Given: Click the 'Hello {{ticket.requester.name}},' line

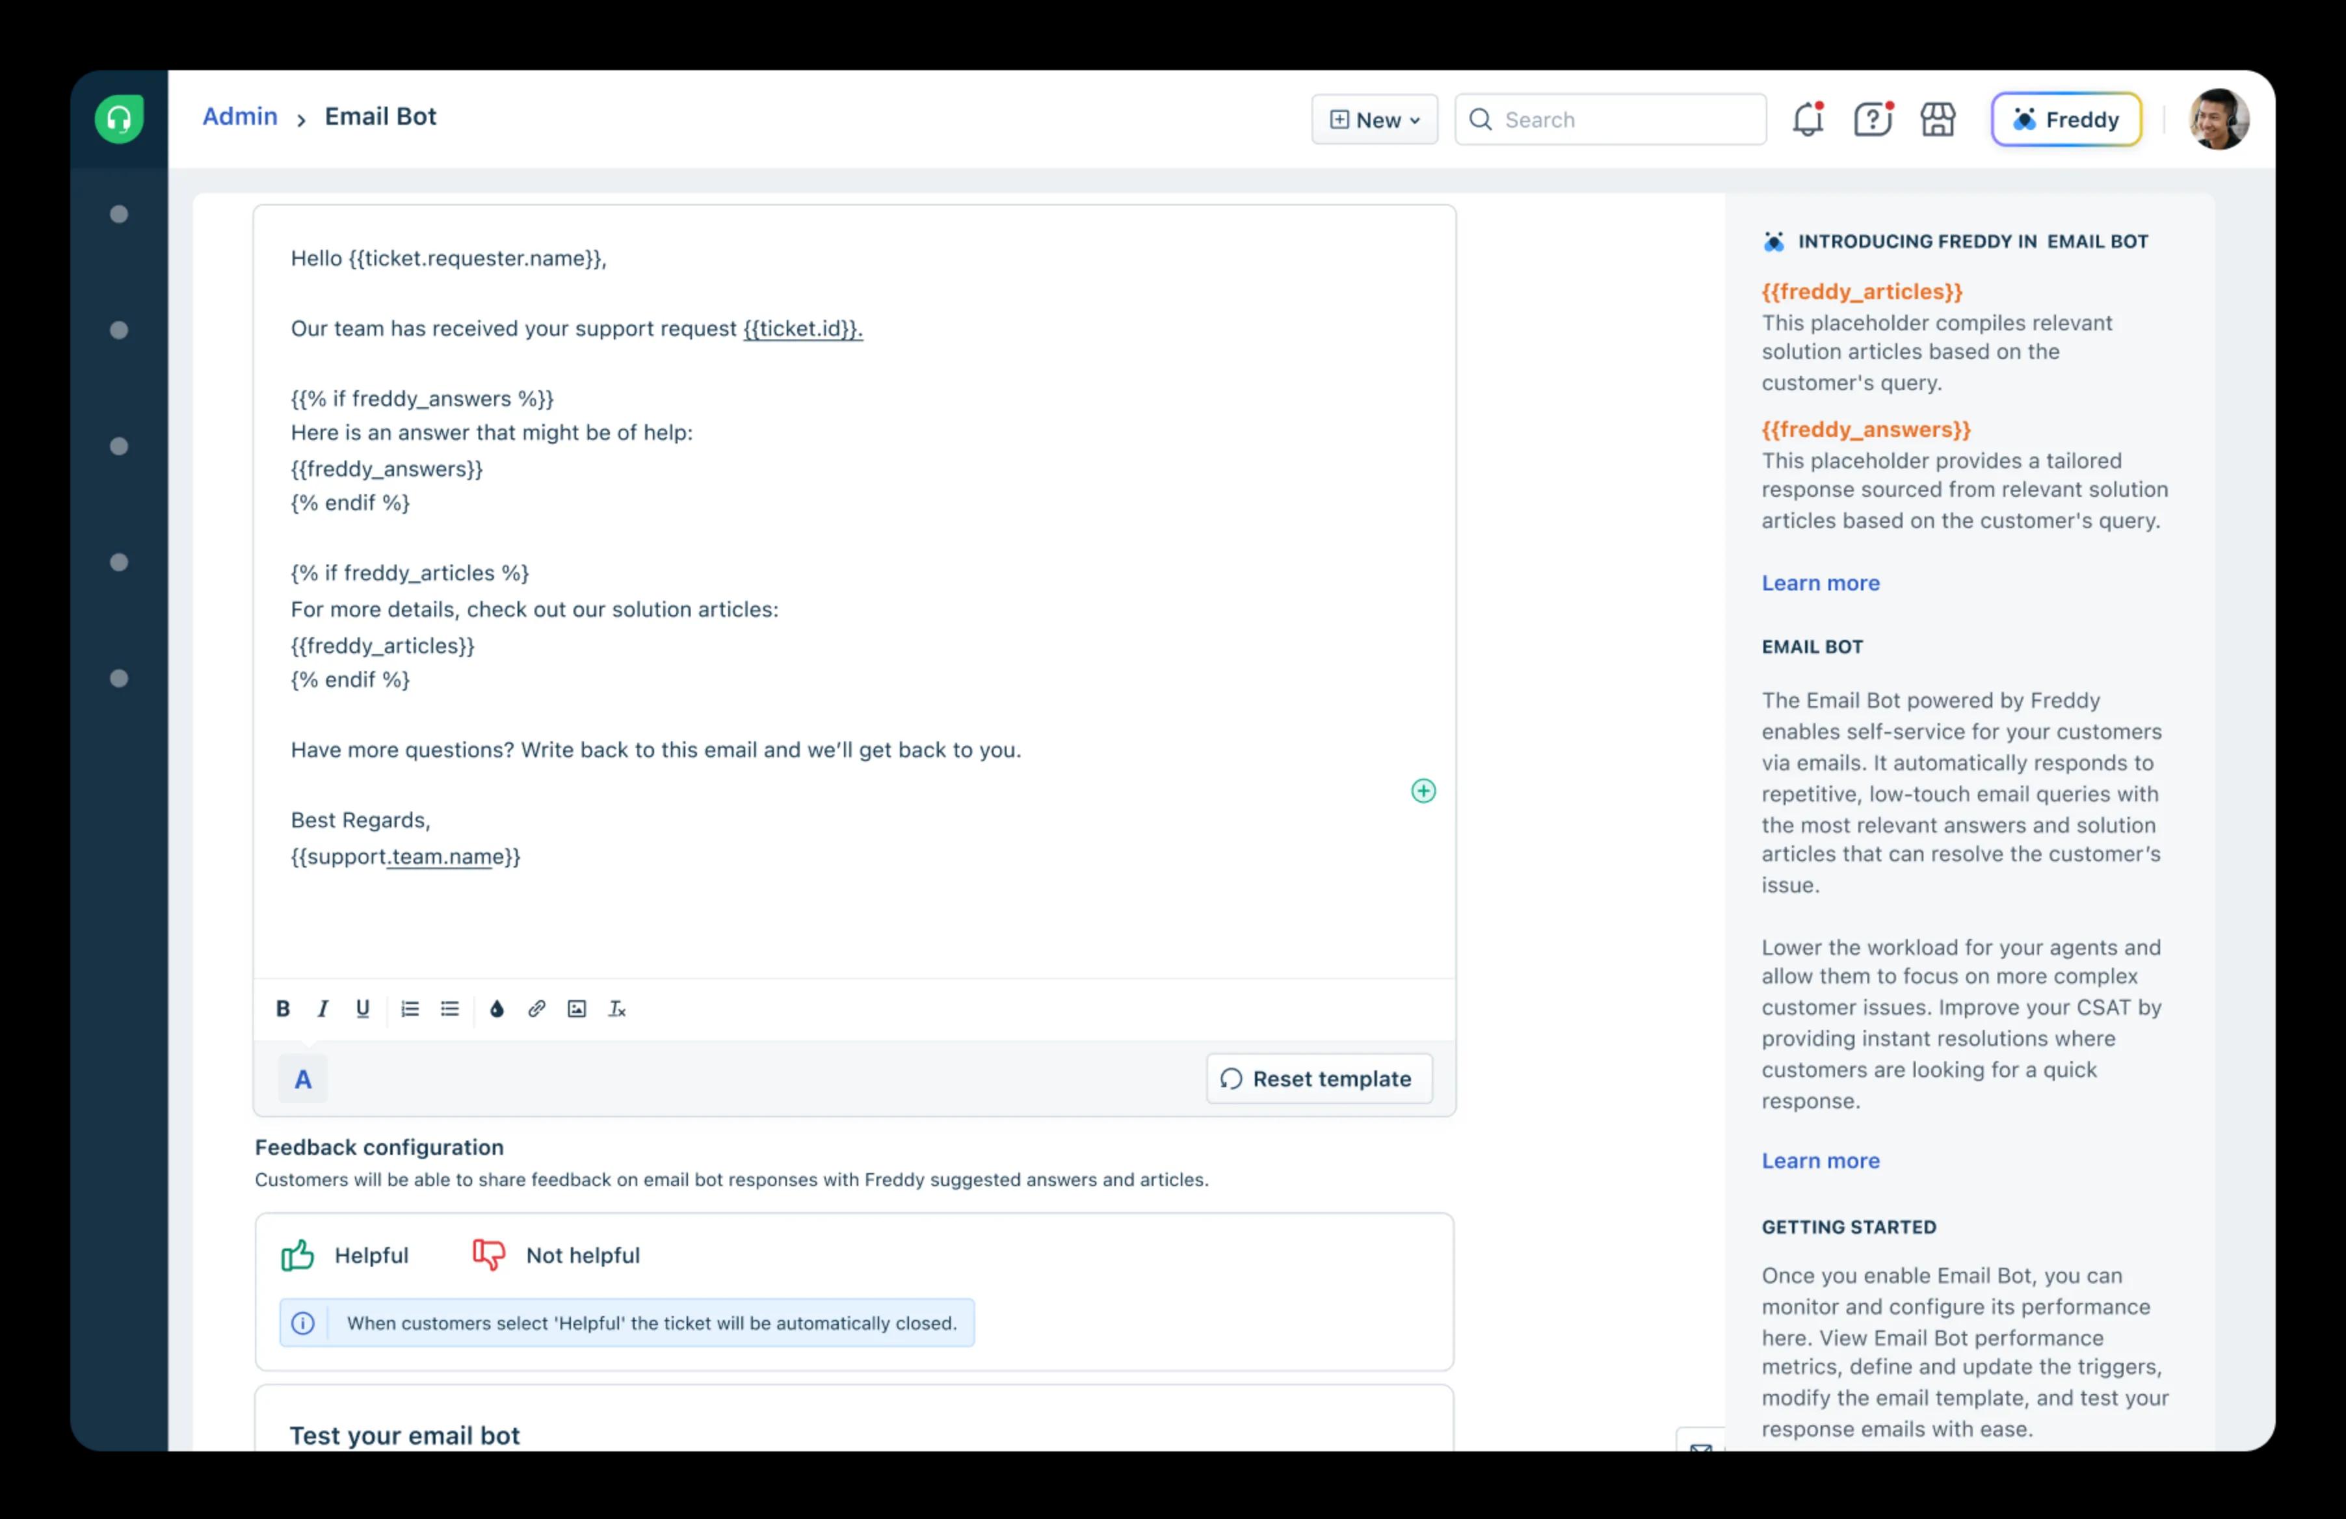Looking at the screenshot, I should pos(449,258).
